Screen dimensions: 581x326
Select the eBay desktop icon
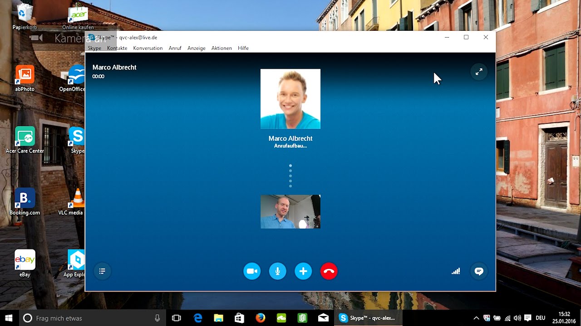[25, 264]
